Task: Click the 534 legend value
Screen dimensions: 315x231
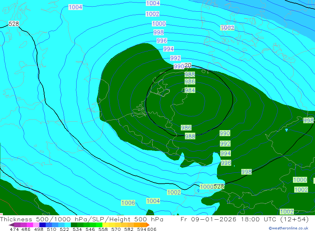Action: click(x=77, y=229)
